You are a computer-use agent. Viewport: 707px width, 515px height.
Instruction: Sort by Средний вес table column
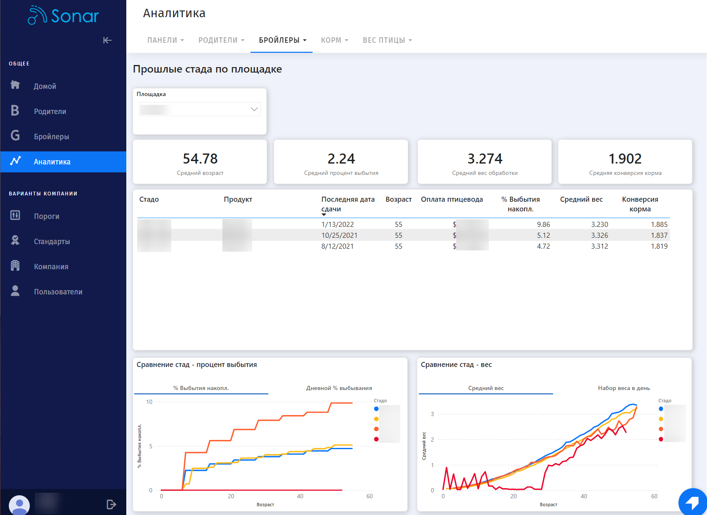coord(581,200)
